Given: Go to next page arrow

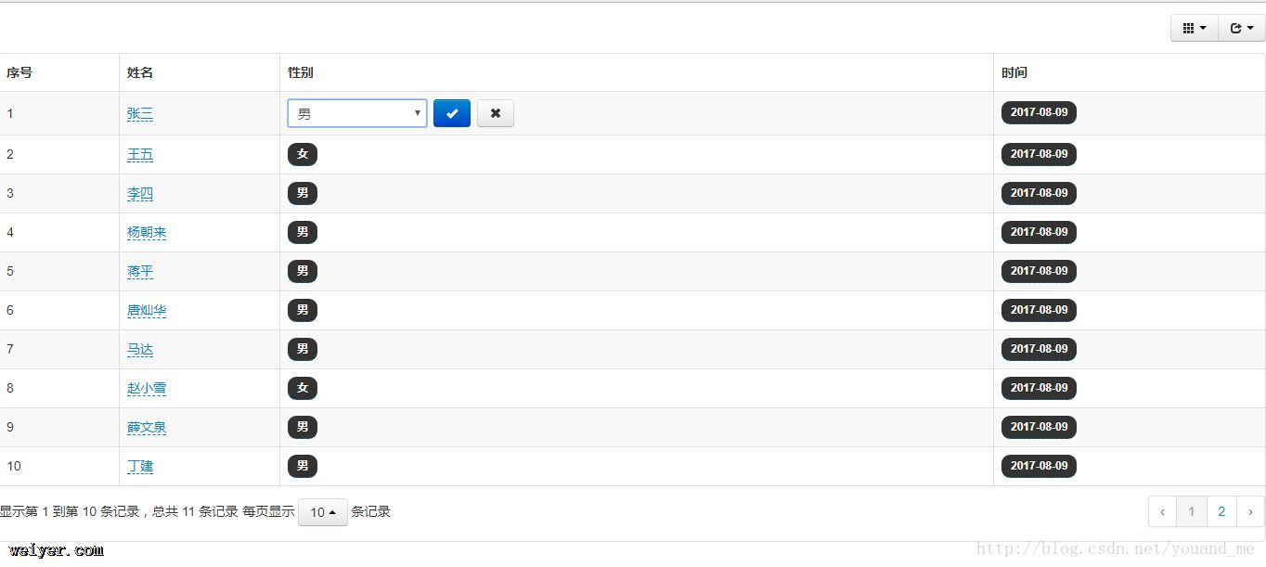Looking at the screenshot, I should pyautogui.click(x=1250, y=511).
